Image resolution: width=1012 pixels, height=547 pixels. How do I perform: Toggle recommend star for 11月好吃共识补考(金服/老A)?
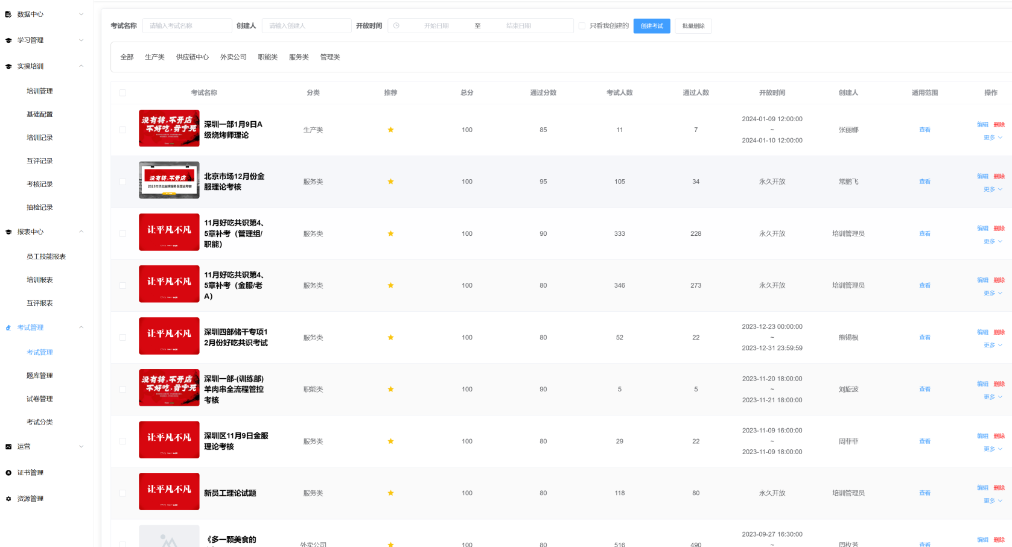click(390, 285)
